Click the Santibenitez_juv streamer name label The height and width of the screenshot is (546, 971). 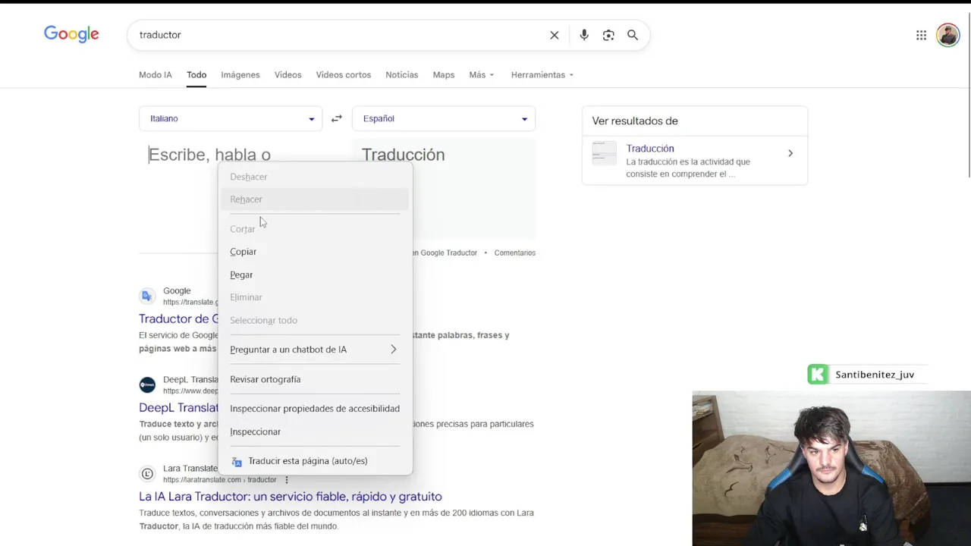(875, 375)
